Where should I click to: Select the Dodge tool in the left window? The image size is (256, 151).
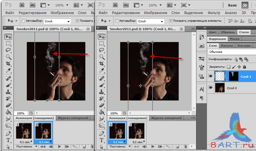8,125
